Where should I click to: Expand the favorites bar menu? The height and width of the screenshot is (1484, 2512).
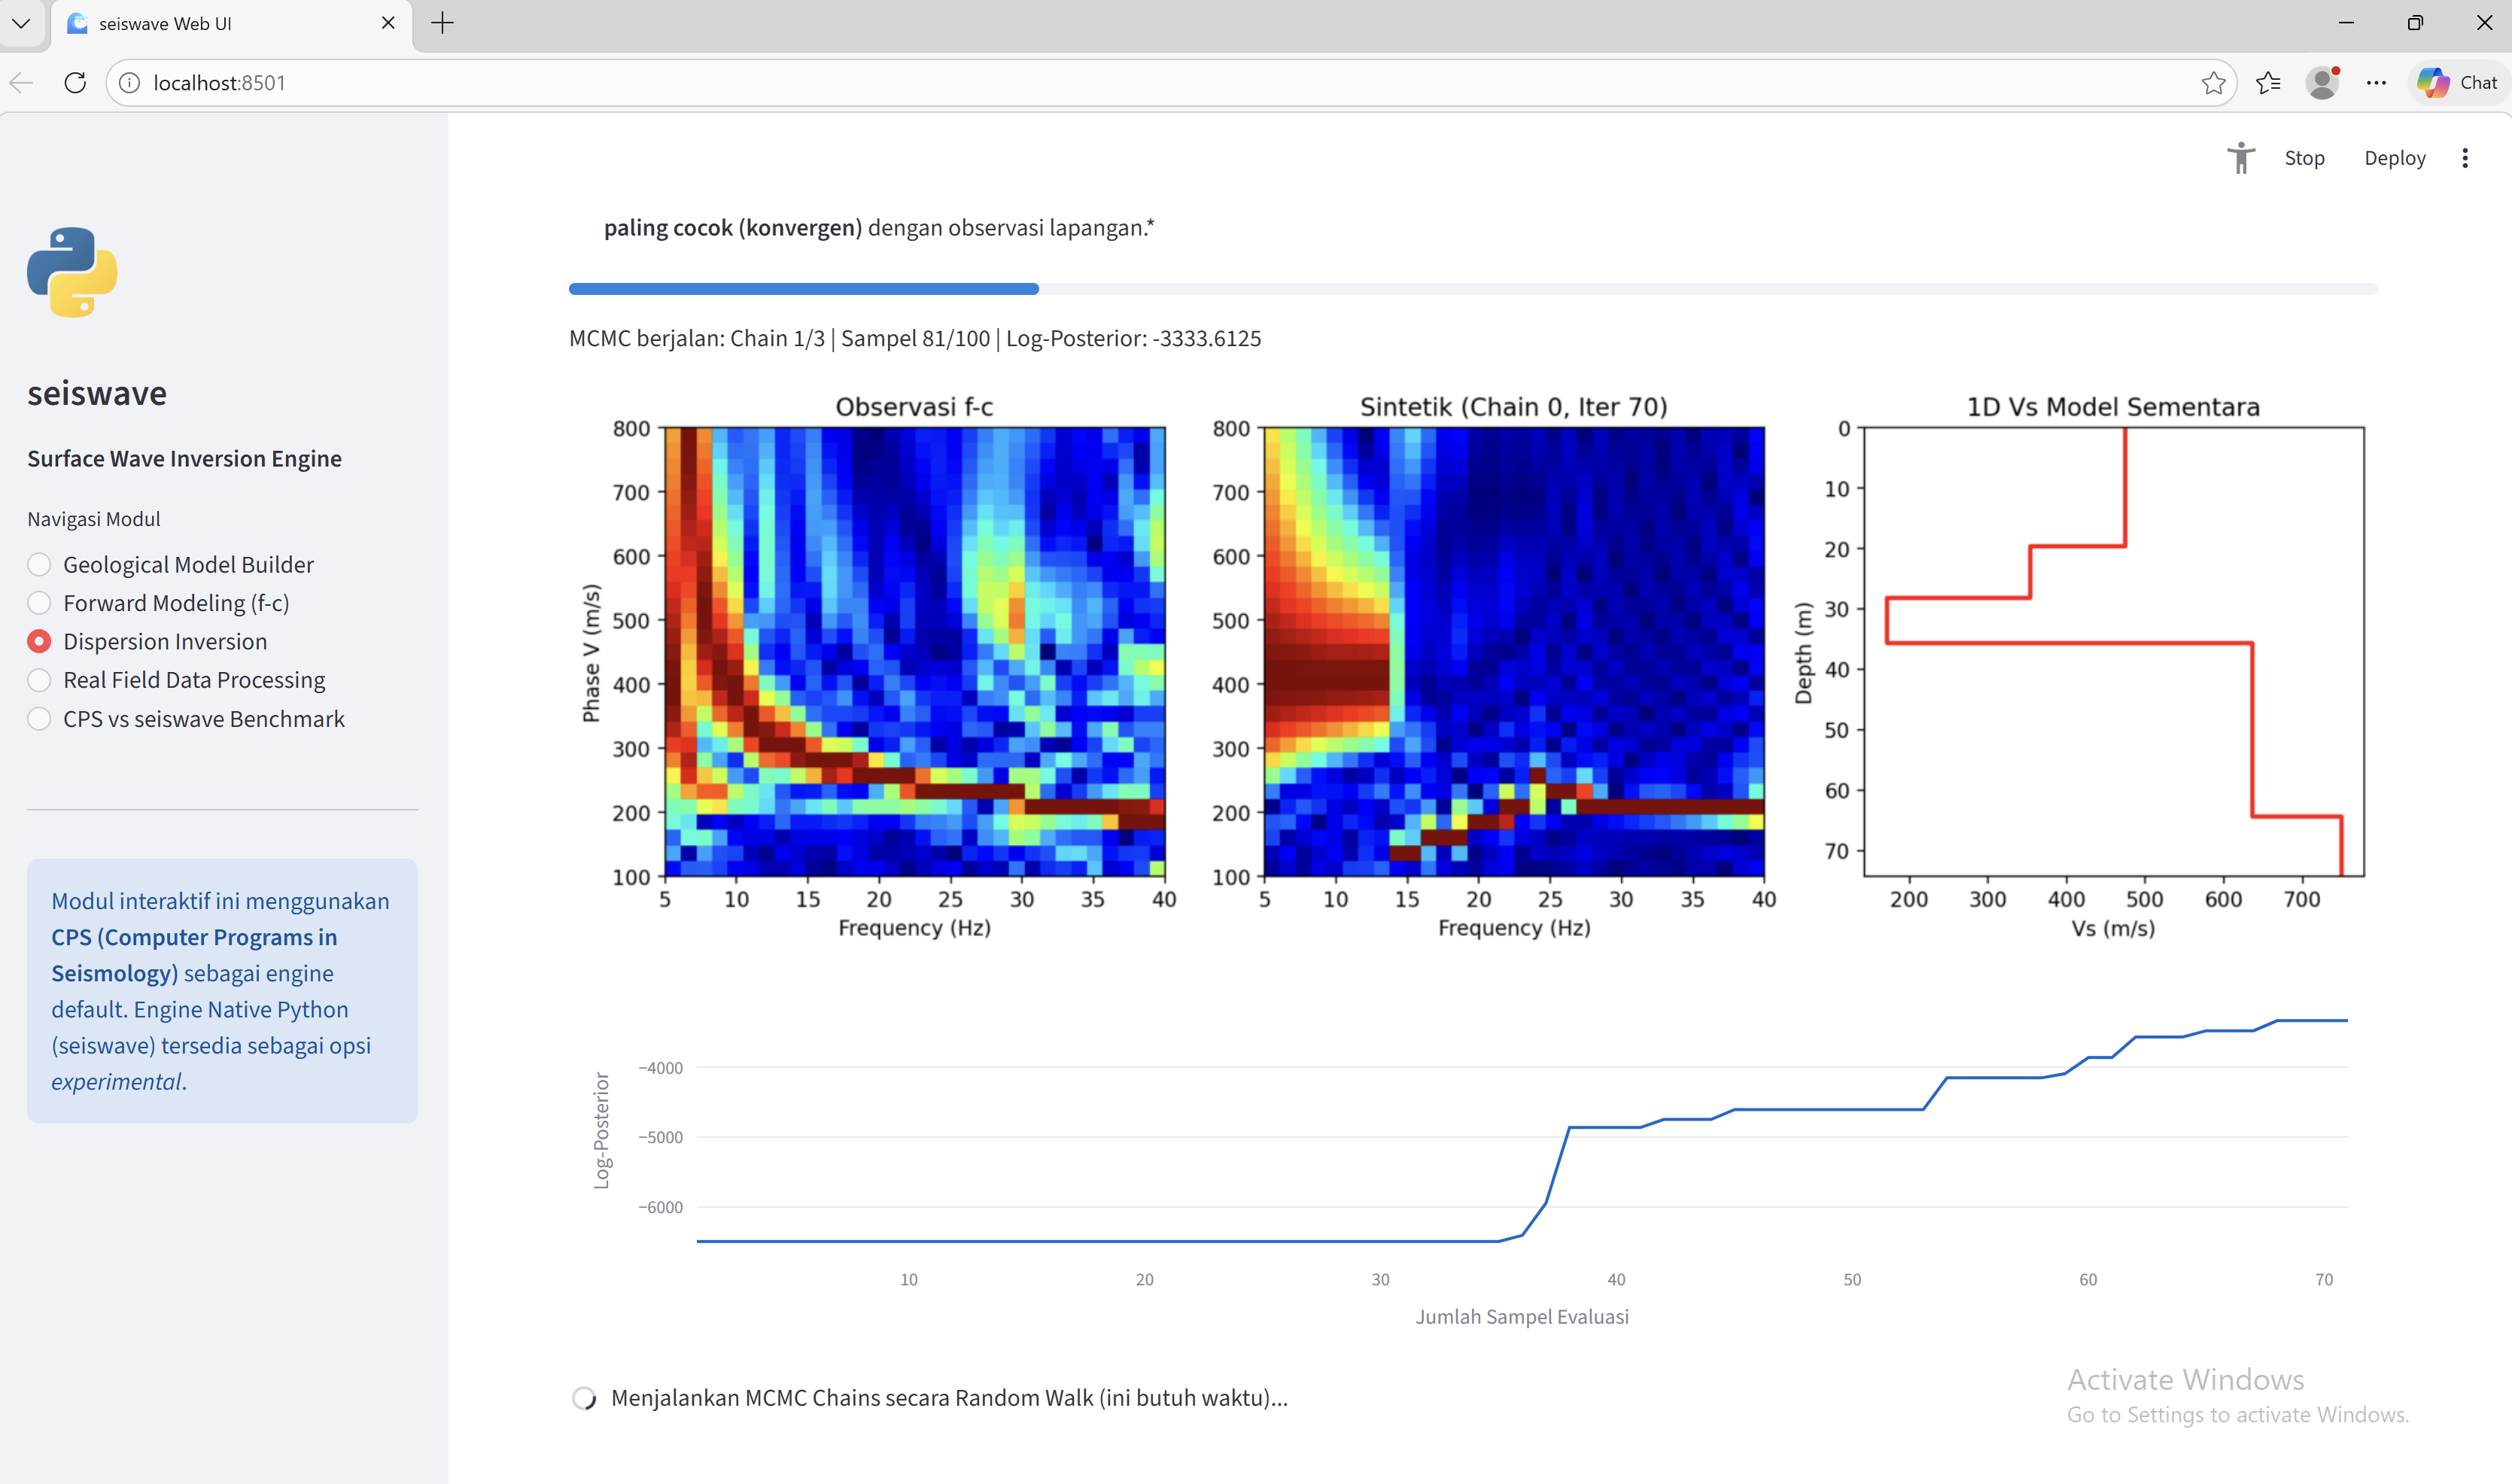tap(2268, 83)
